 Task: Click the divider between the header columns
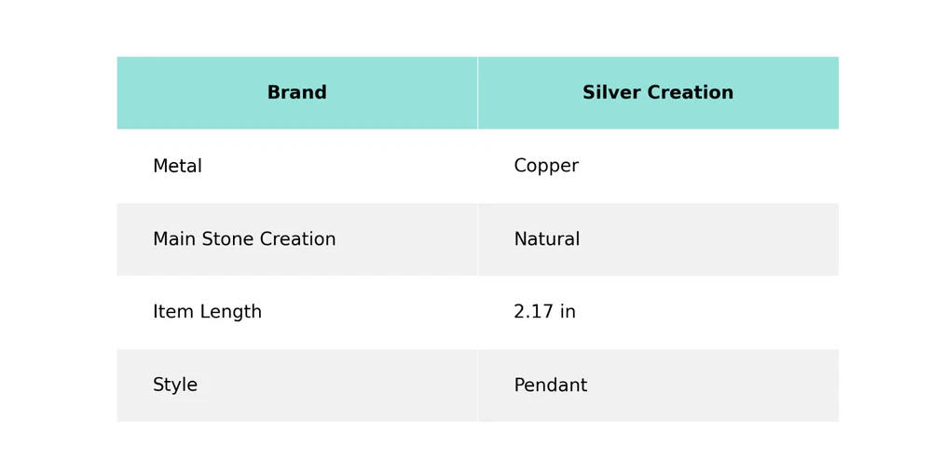[x=478, y=93]
